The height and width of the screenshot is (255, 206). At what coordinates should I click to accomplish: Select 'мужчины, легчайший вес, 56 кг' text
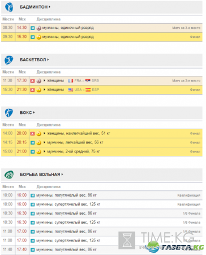point(75,142)
